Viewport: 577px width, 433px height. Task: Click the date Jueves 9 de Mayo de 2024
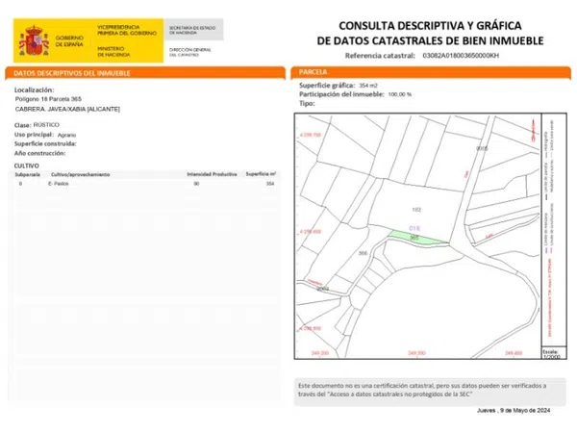coord(514,411)
